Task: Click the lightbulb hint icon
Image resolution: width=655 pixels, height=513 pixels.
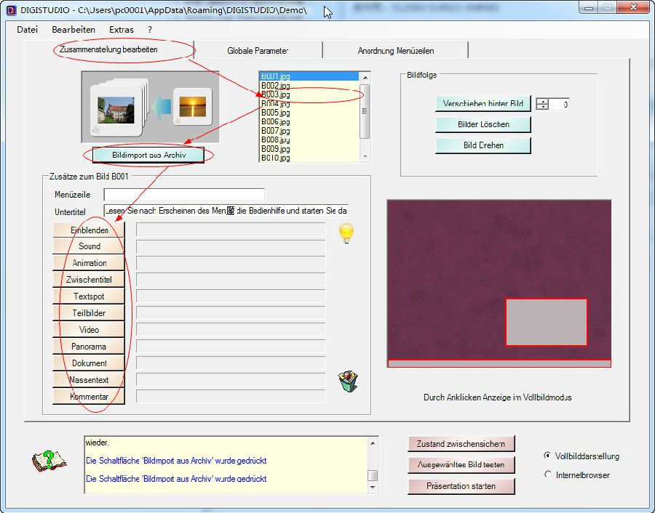Action: [x=346, y=233]
